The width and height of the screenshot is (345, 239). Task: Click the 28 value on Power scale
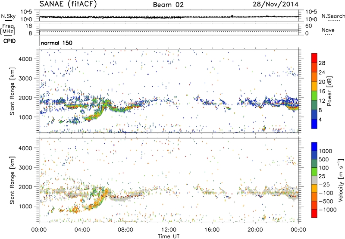pos(322,63)
